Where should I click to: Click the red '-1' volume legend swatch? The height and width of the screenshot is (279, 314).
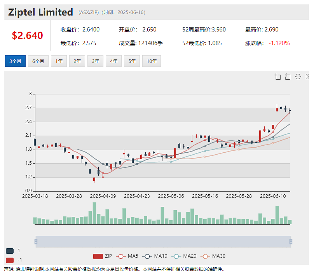10,260
